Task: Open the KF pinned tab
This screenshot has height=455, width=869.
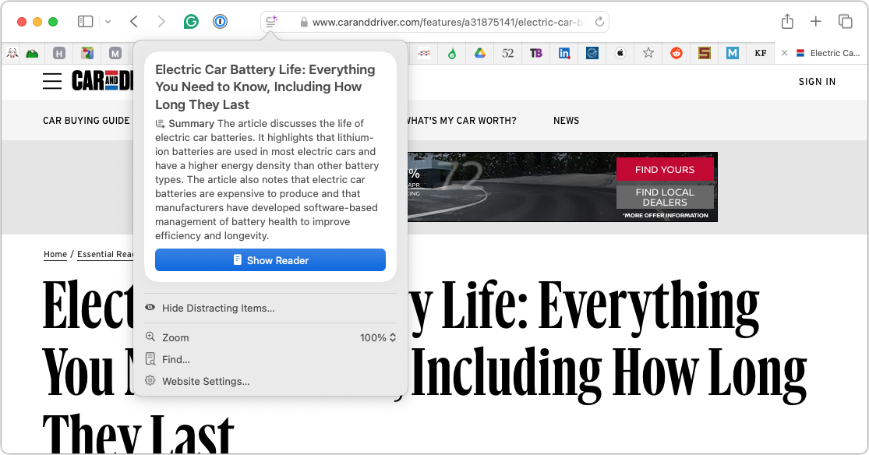Action: (x=761, y=53)
